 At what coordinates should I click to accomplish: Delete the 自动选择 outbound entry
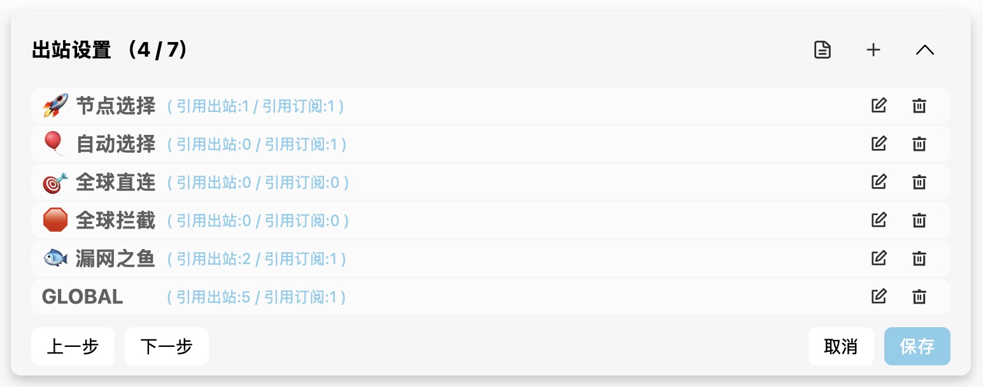click(919, 144)
